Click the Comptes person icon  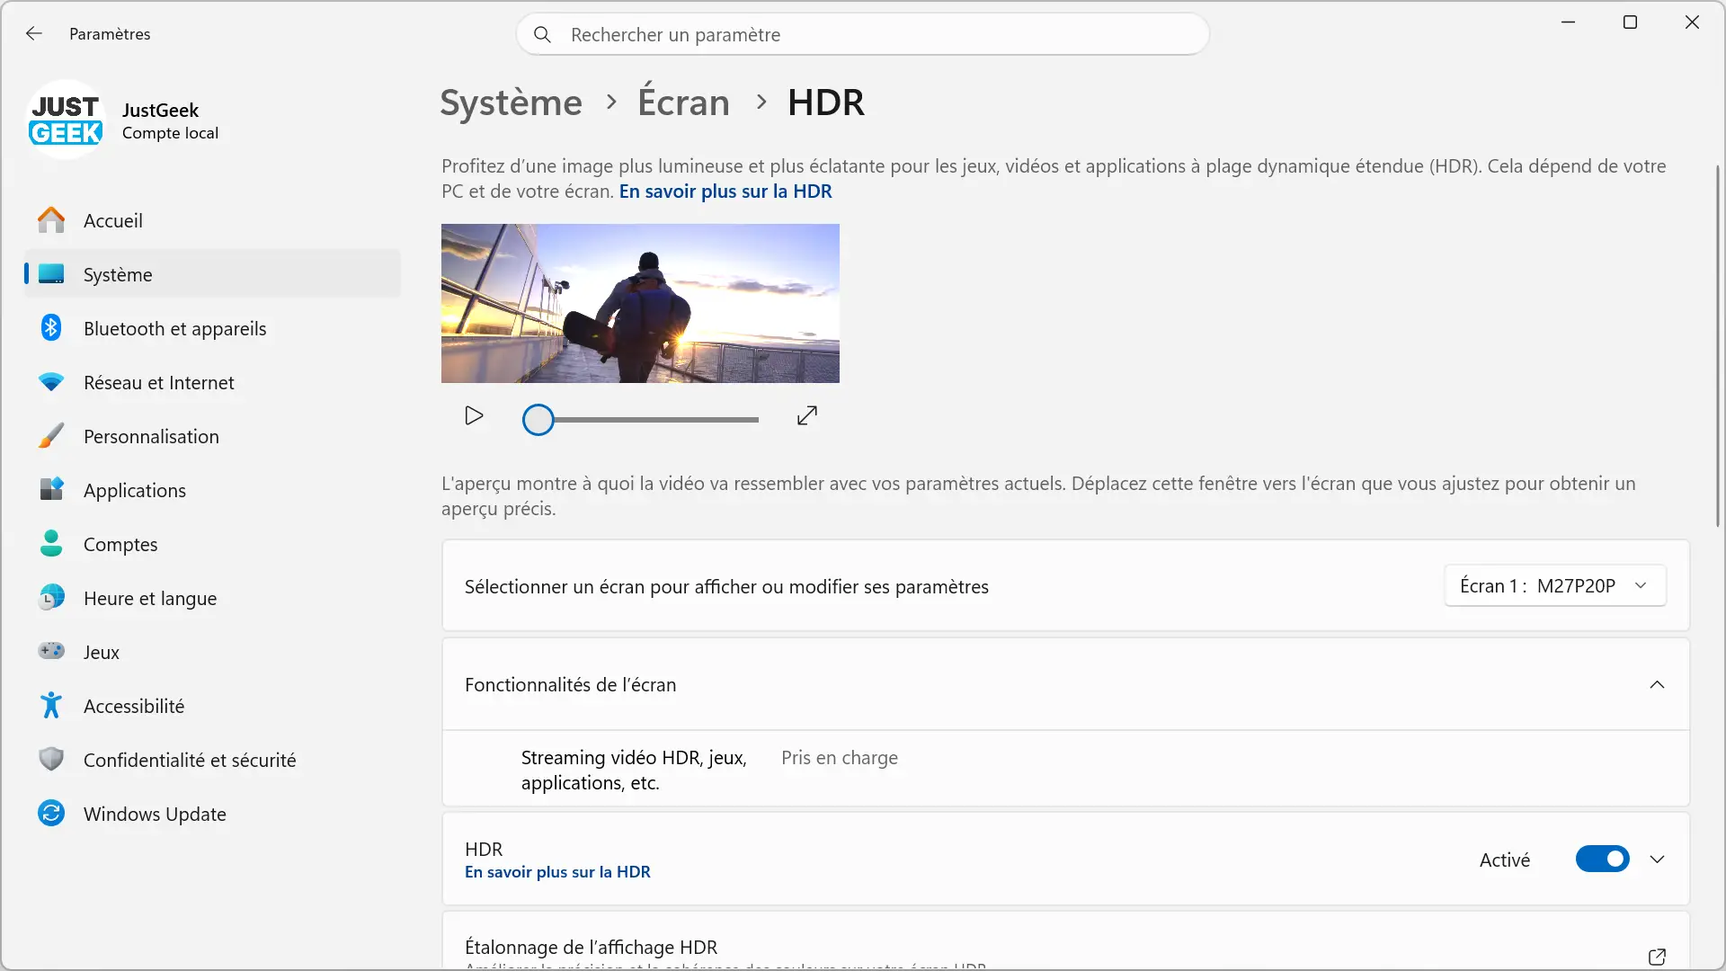click(x=51, y=544)
